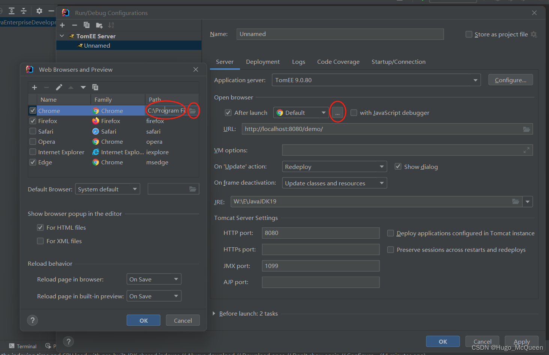Open the Terminal tool window tab
Screen dimensions: 549x355
(x=23, y=346)
